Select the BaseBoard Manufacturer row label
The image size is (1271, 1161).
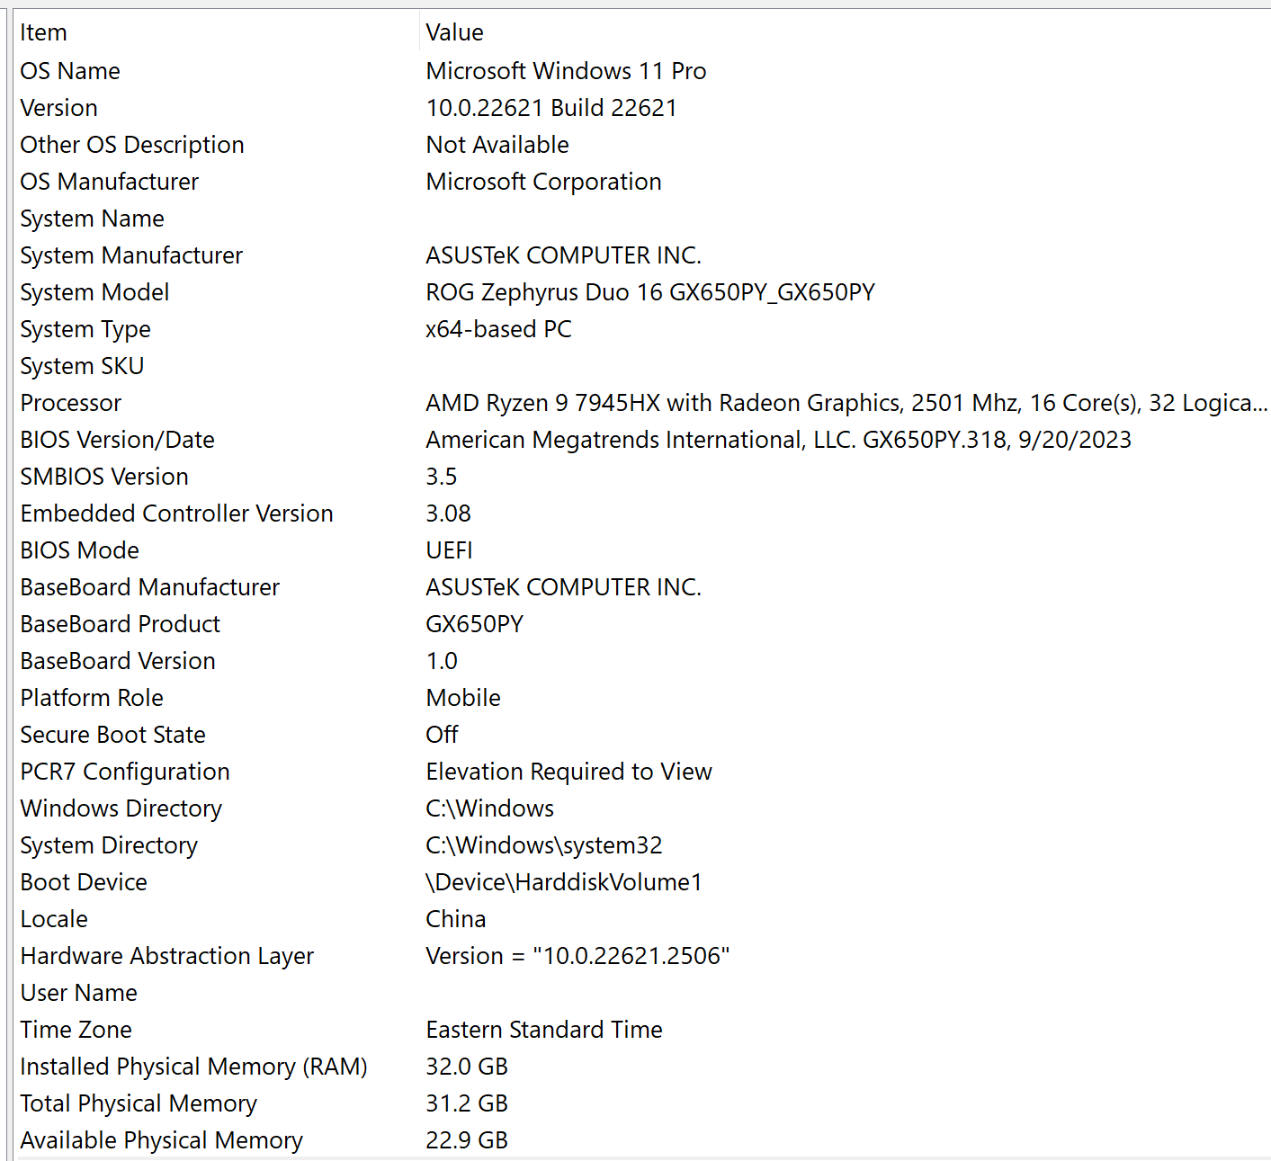click(x=149, y=587)
